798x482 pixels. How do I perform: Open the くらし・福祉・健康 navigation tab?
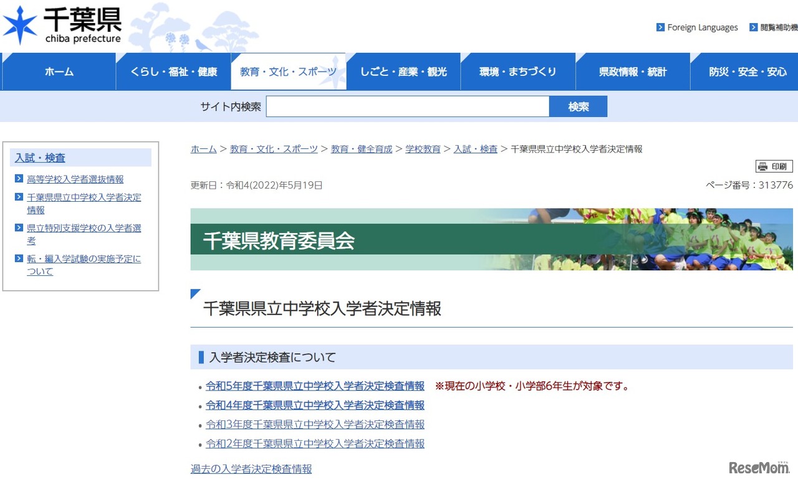pos(173,72)
